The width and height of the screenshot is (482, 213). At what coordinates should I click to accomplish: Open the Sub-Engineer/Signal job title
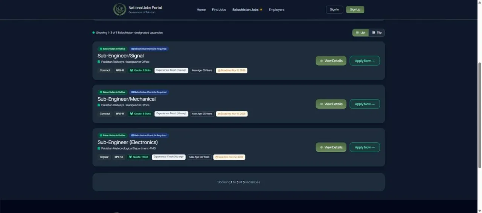coord(120,56)
